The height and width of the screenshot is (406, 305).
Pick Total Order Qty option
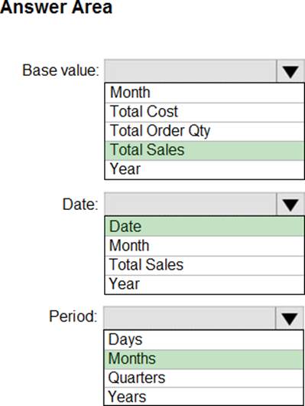204,132
